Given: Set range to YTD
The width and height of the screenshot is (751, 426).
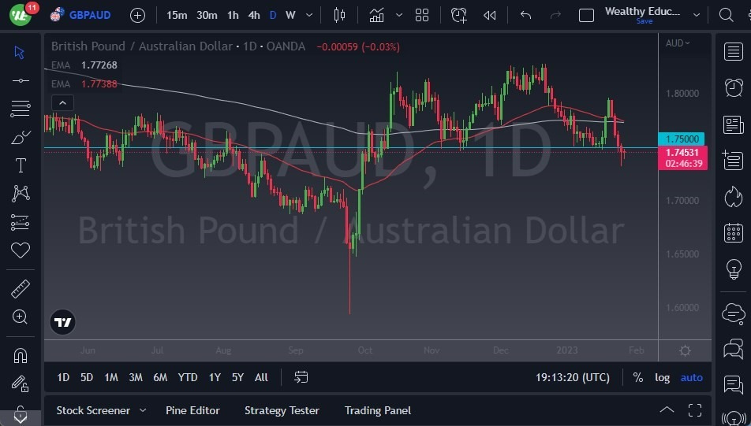Looking at the screenshot, I should point(187,377).
